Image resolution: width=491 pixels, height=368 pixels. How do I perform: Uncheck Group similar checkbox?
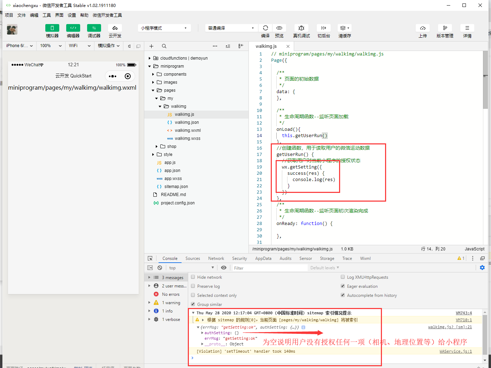point(193,304)
